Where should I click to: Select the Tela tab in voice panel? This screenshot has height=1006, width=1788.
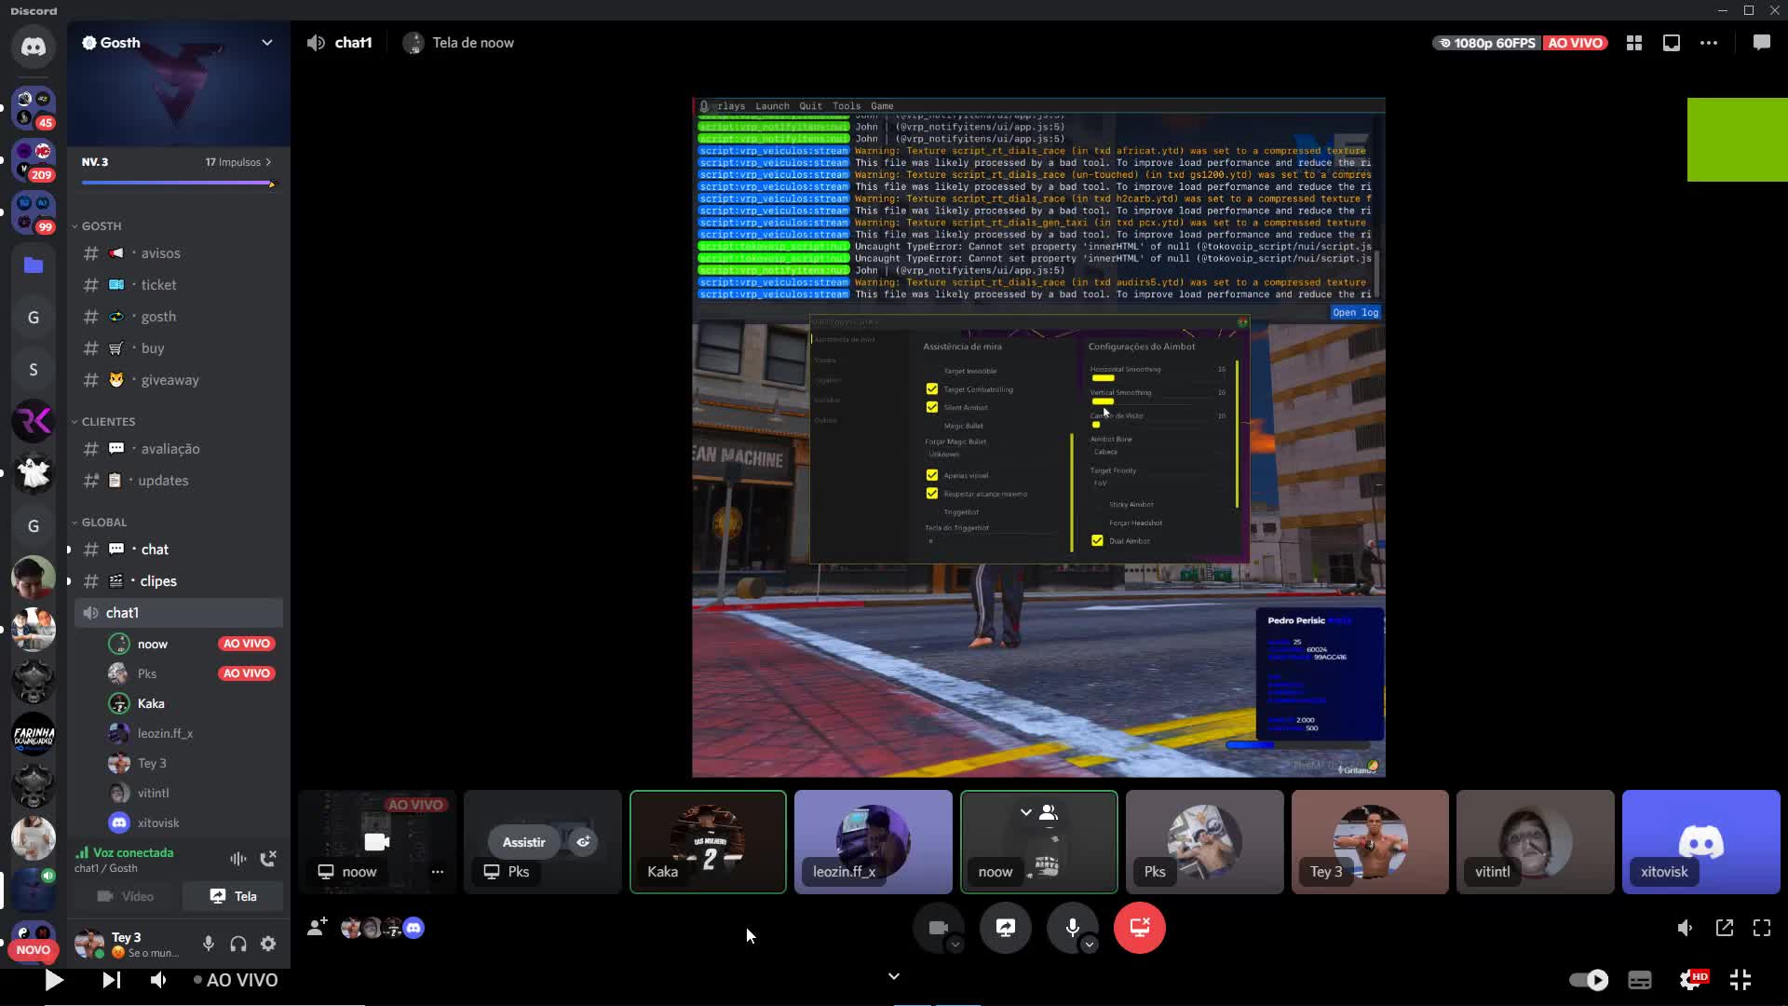[234, 896]
